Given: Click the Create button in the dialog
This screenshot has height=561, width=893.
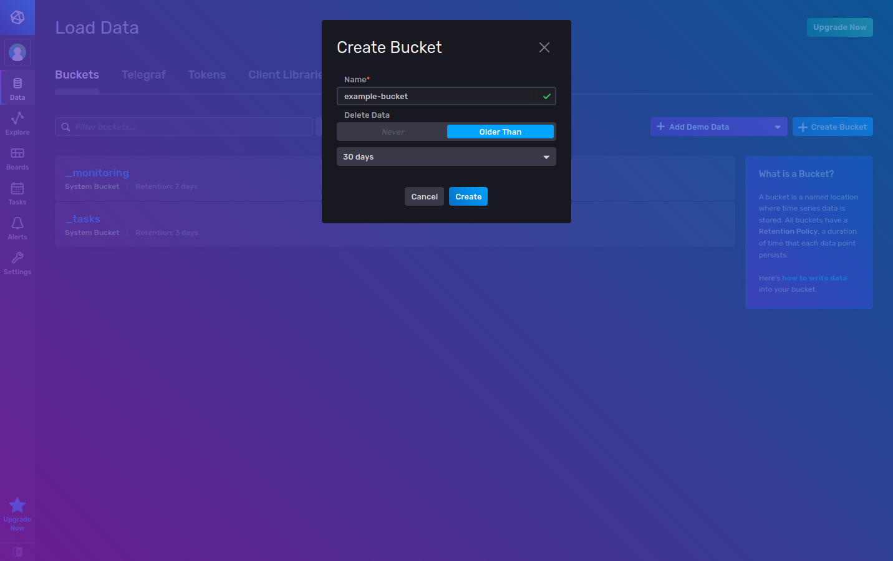Looking at the screenshot, I should coord(468,196).
